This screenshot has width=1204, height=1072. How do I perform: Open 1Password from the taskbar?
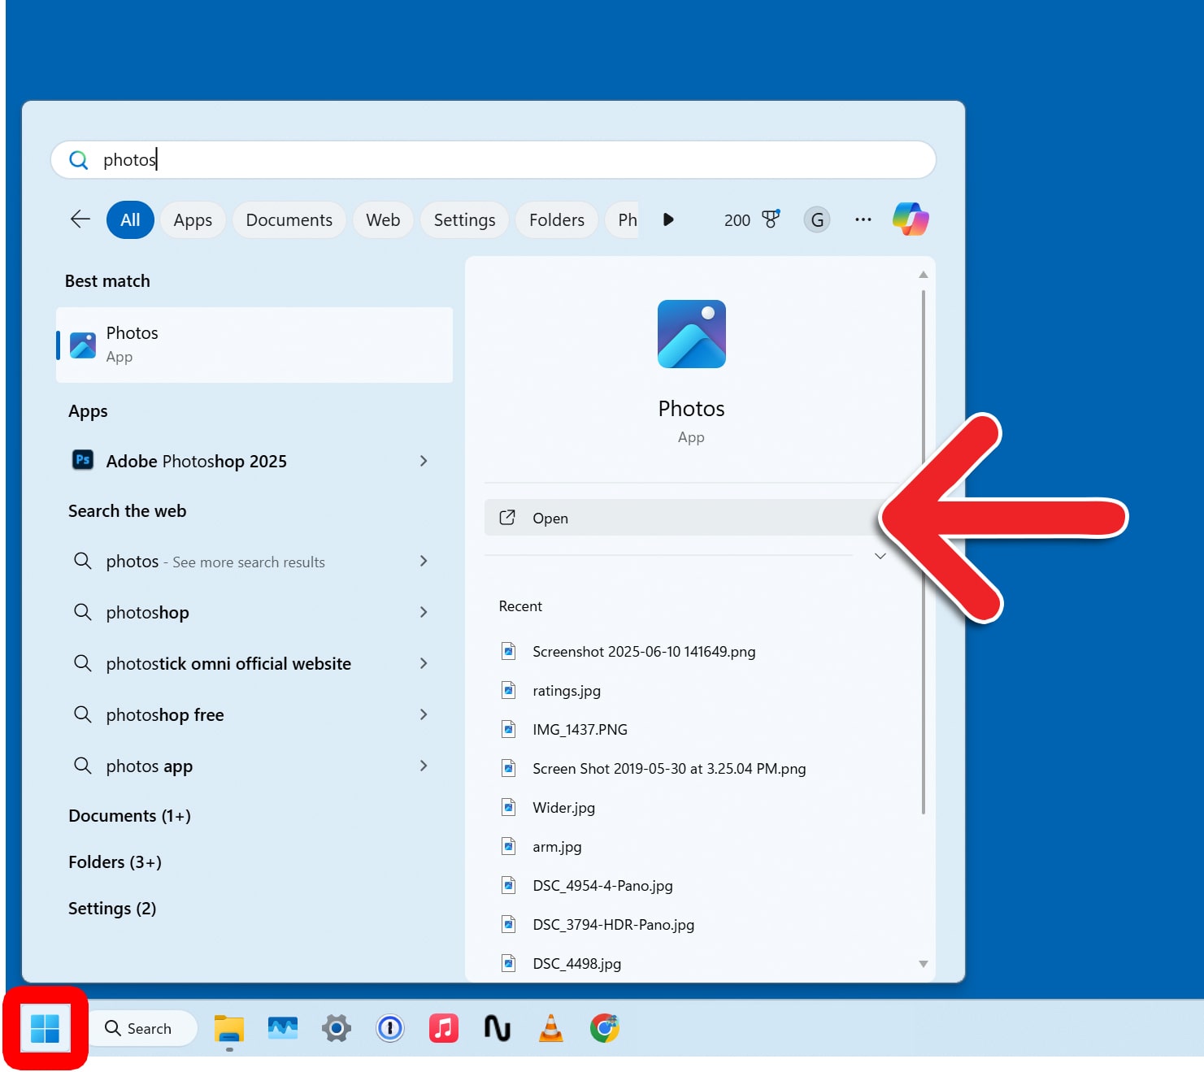[x=390, y=1028]
